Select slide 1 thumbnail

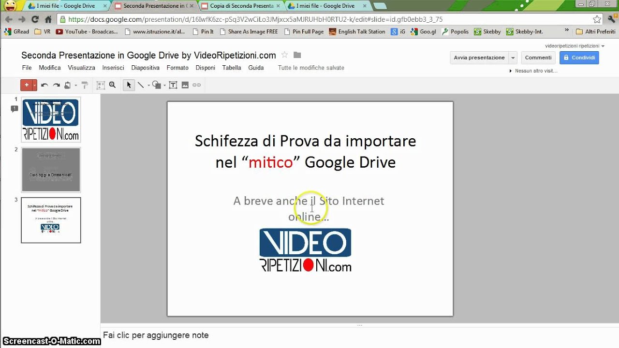51,119
